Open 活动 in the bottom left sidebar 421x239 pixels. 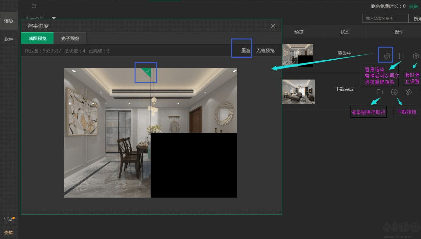(9, 219)
